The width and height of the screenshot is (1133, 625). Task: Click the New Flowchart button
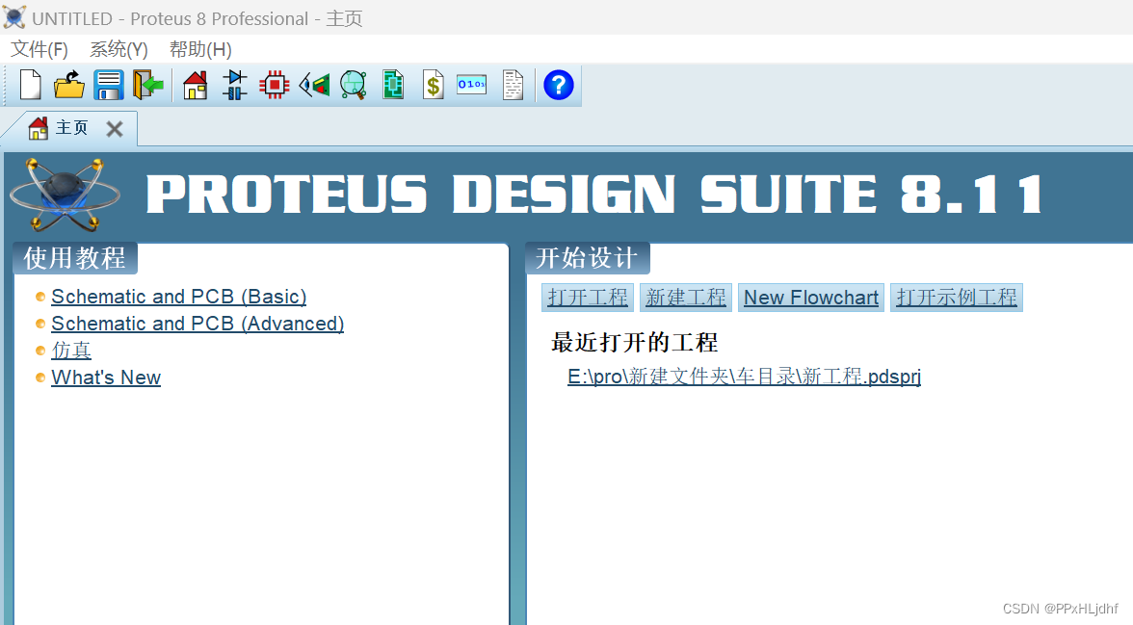click(811, 298)
